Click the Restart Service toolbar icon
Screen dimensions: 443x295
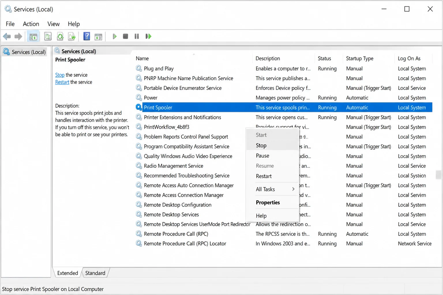click(x=148, y=36)
